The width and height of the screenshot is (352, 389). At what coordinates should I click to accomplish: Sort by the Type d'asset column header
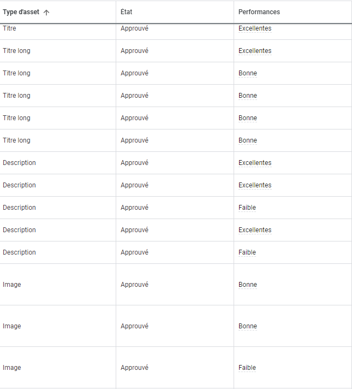coord(21,12)
